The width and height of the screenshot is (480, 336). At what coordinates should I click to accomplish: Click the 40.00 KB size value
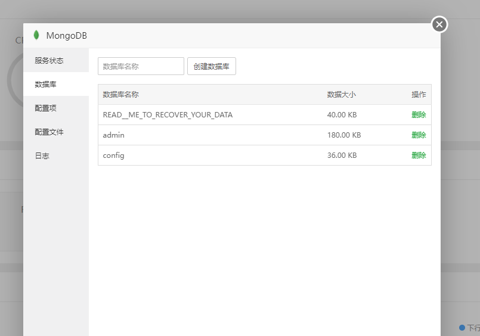coord(342,114)
